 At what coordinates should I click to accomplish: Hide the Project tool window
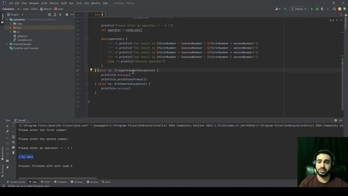tap(72, 15)
